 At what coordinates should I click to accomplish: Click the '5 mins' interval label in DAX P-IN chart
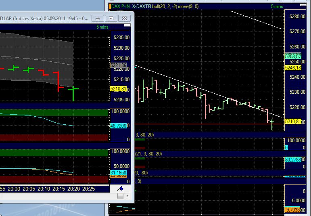[x=277, y=6]
